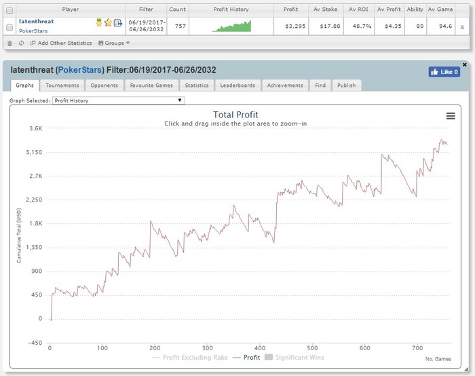
Task: Click the medal badge icon beside latenthreat
Action: tap(99, 22)
